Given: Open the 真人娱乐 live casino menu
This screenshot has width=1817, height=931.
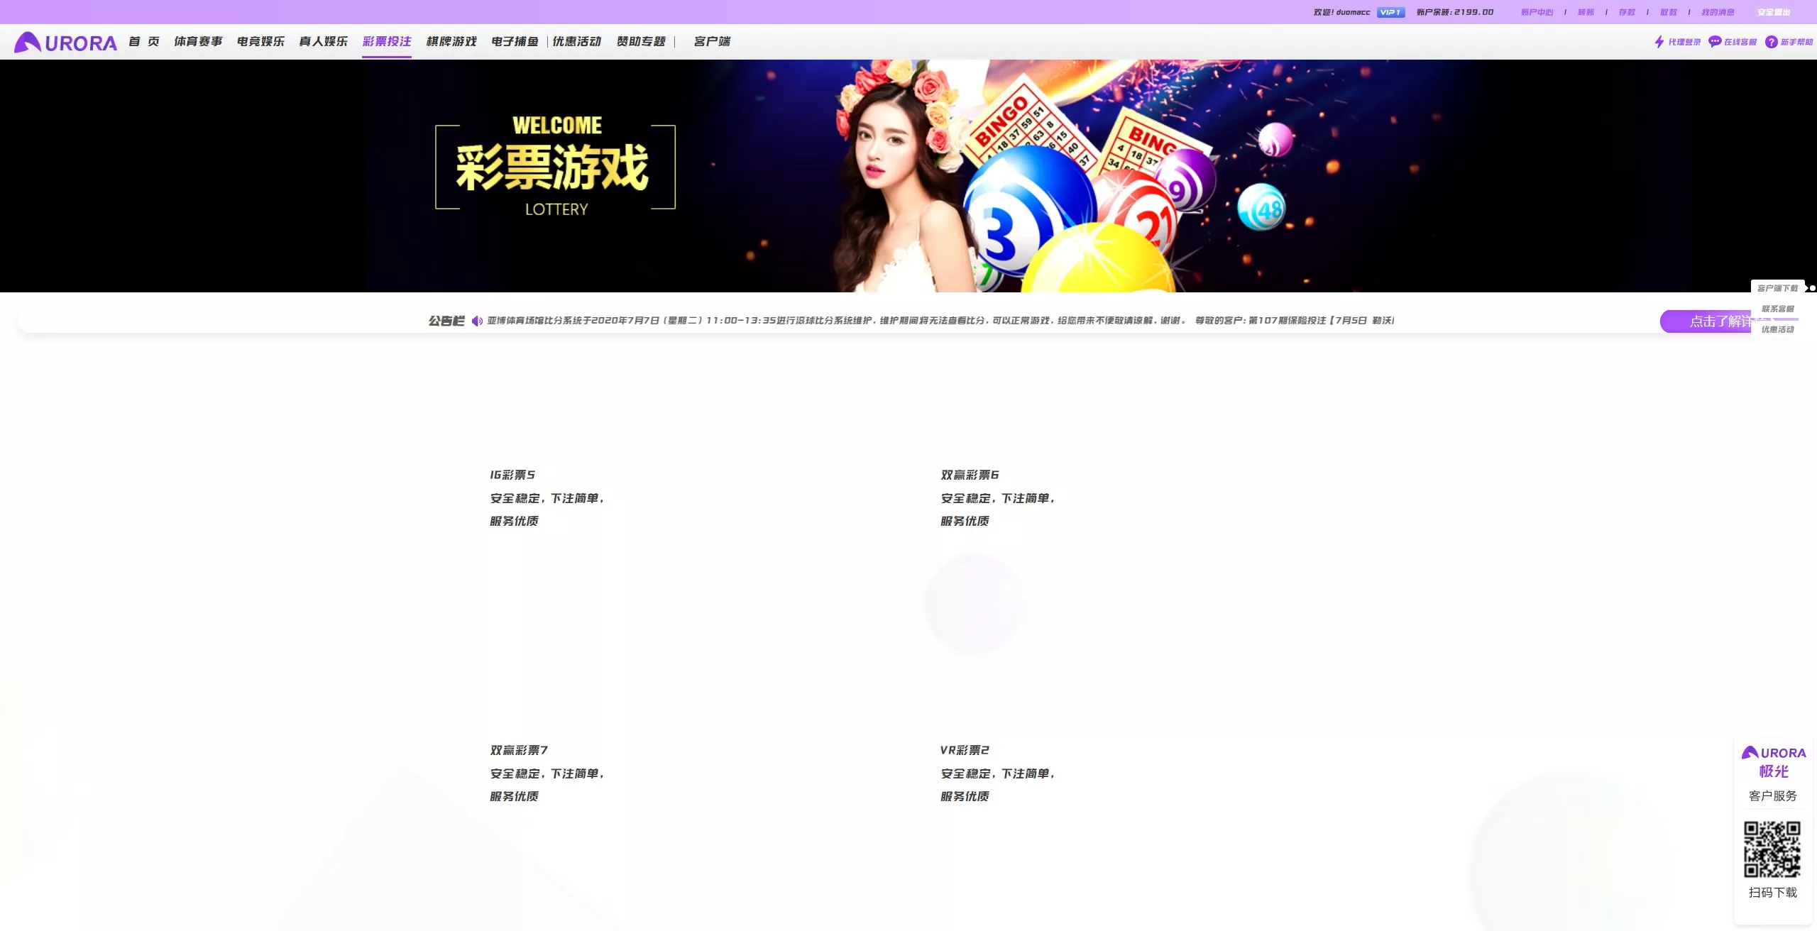Looking at the screenshot, I should tap(323, 41).
